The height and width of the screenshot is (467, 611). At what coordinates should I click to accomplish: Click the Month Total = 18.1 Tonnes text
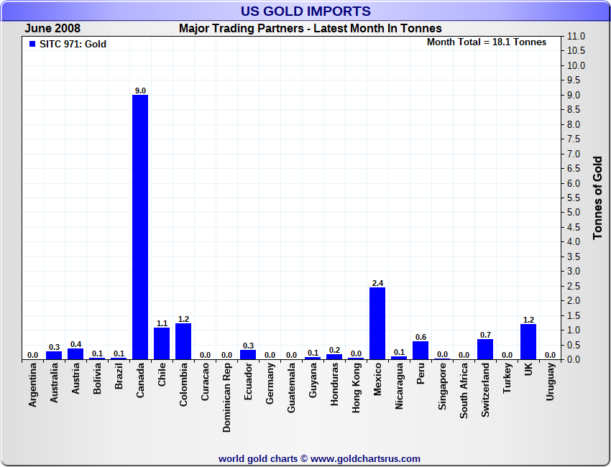coord(486,42)
